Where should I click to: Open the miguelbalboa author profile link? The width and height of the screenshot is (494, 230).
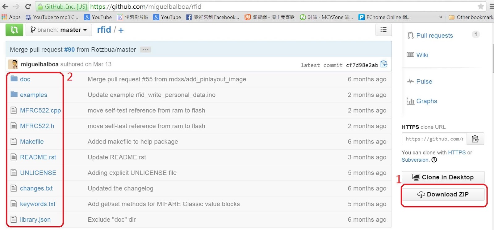40,64
